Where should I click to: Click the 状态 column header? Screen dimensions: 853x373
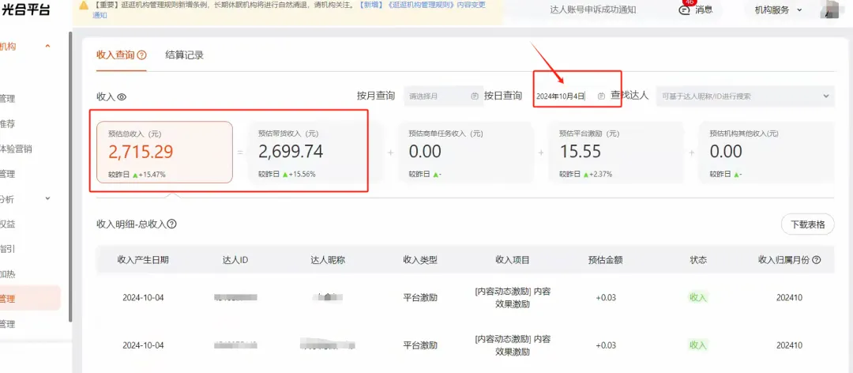point(698,260)
